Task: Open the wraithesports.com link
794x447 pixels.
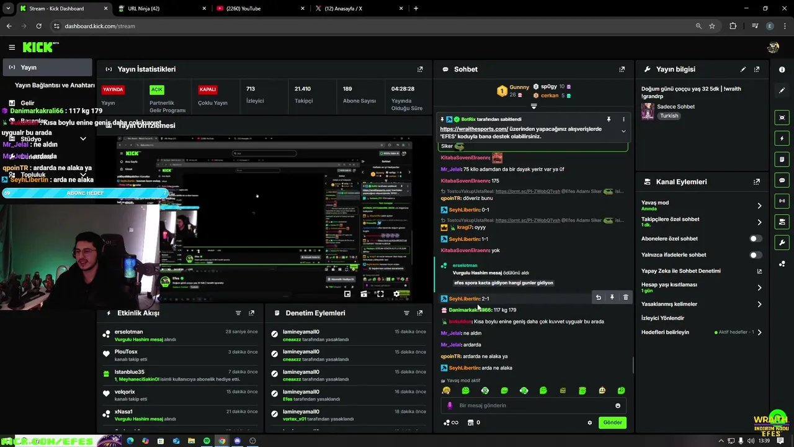Action: tap(474, 129)
